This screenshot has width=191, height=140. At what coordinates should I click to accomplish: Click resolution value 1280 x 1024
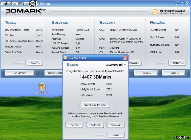82,30
